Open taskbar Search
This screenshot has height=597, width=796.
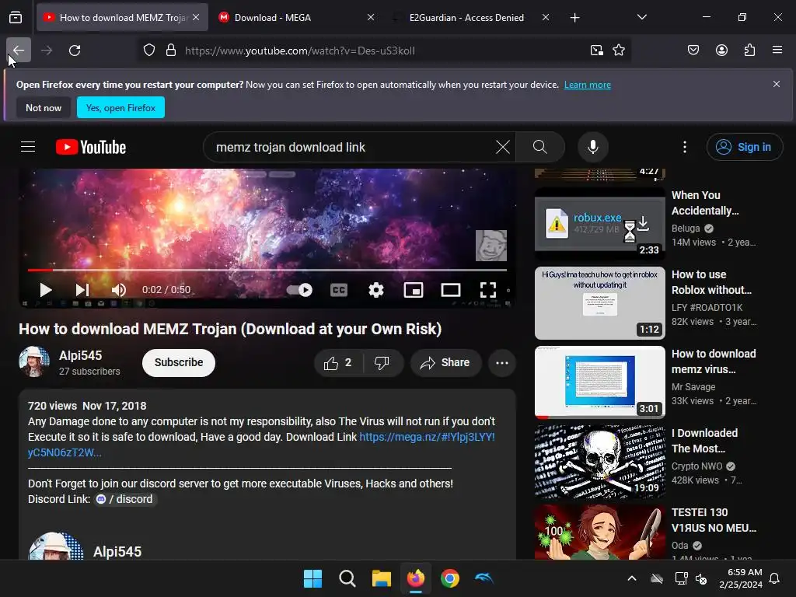point(347,578)
